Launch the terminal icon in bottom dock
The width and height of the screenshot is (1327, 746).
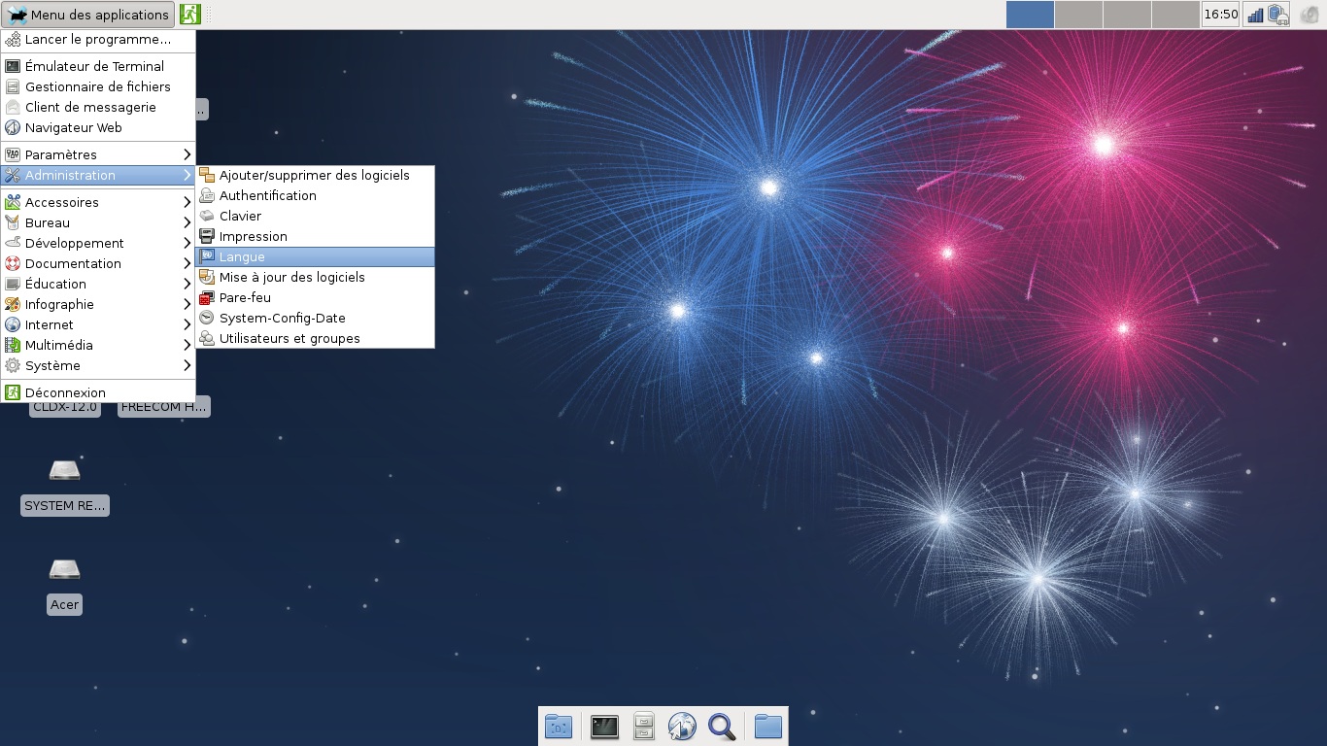pyautogui.click(x=605, y=726)
